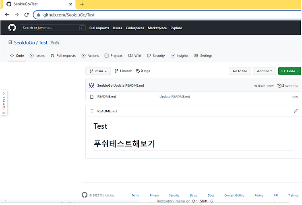Open commit hash 053bc54
Viewport: 302px width, 205px height.
(x=260, y=85)
